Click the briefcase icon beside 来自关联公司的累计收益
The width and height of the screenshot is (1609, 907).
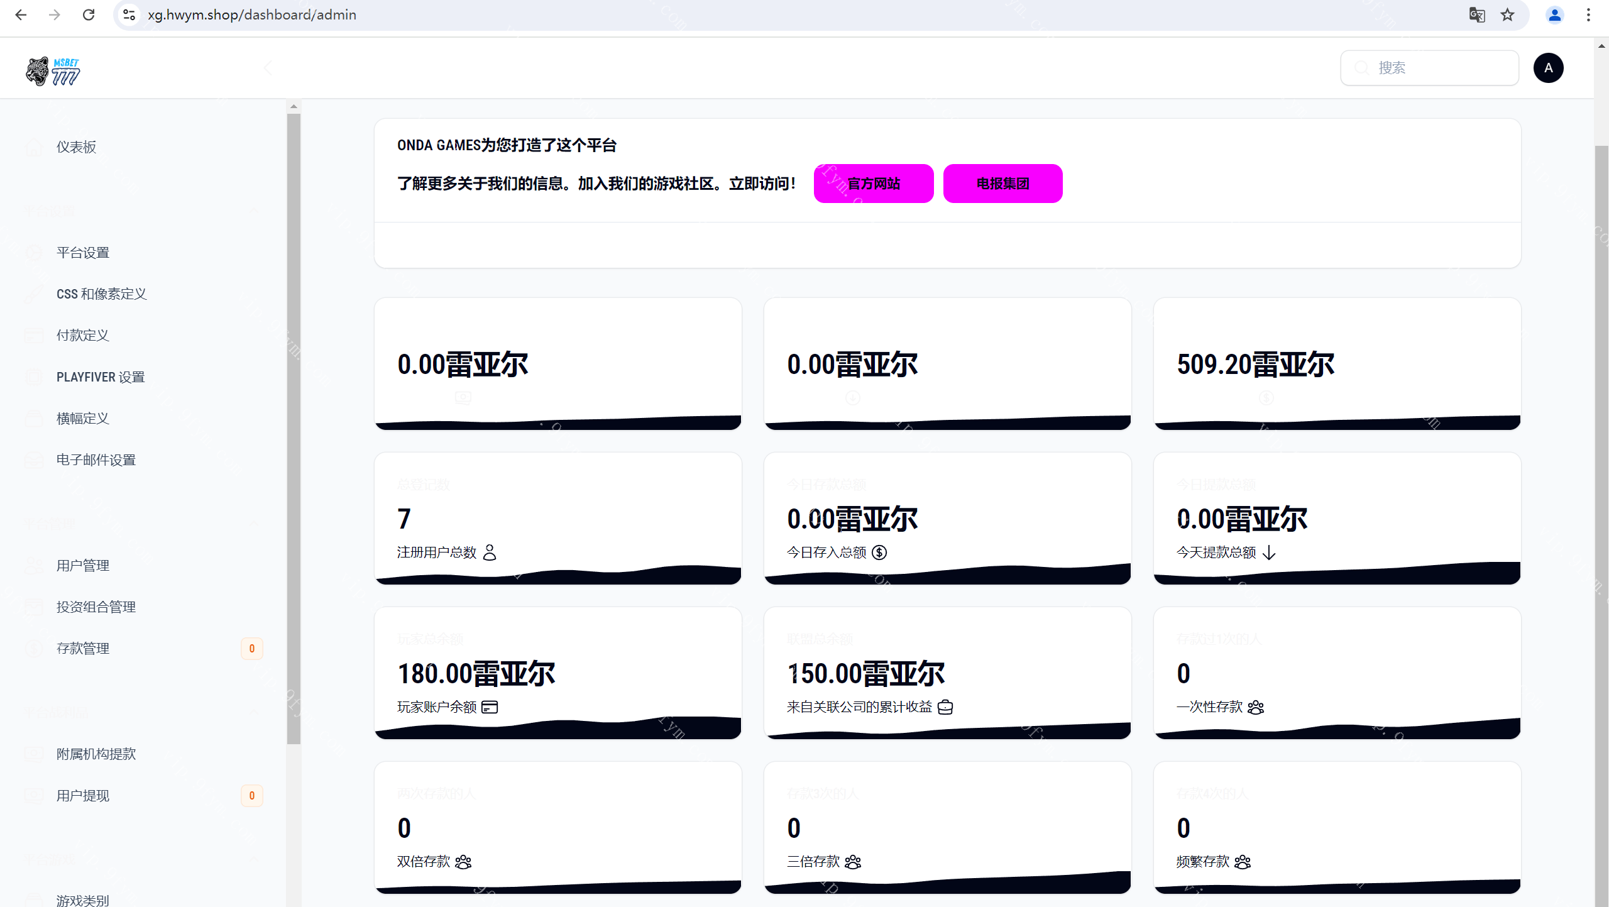pyautogui.click(x=945, y=707)
